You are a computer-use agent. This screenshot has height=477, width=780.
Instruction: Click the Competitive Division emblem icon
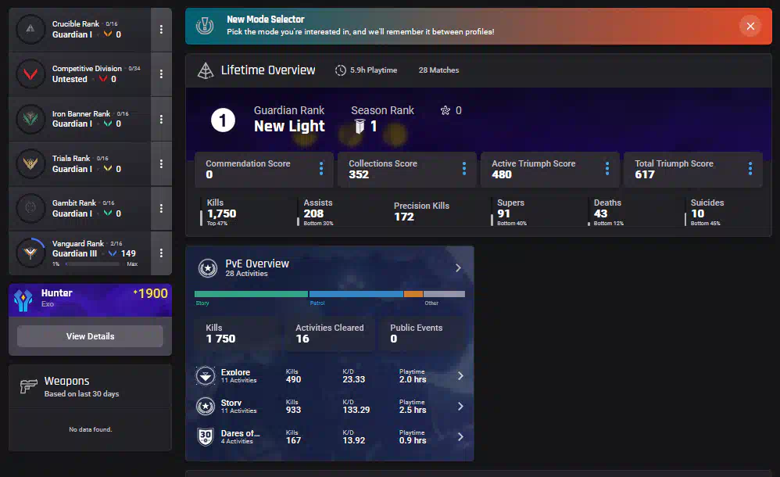[x=30, y=74]
